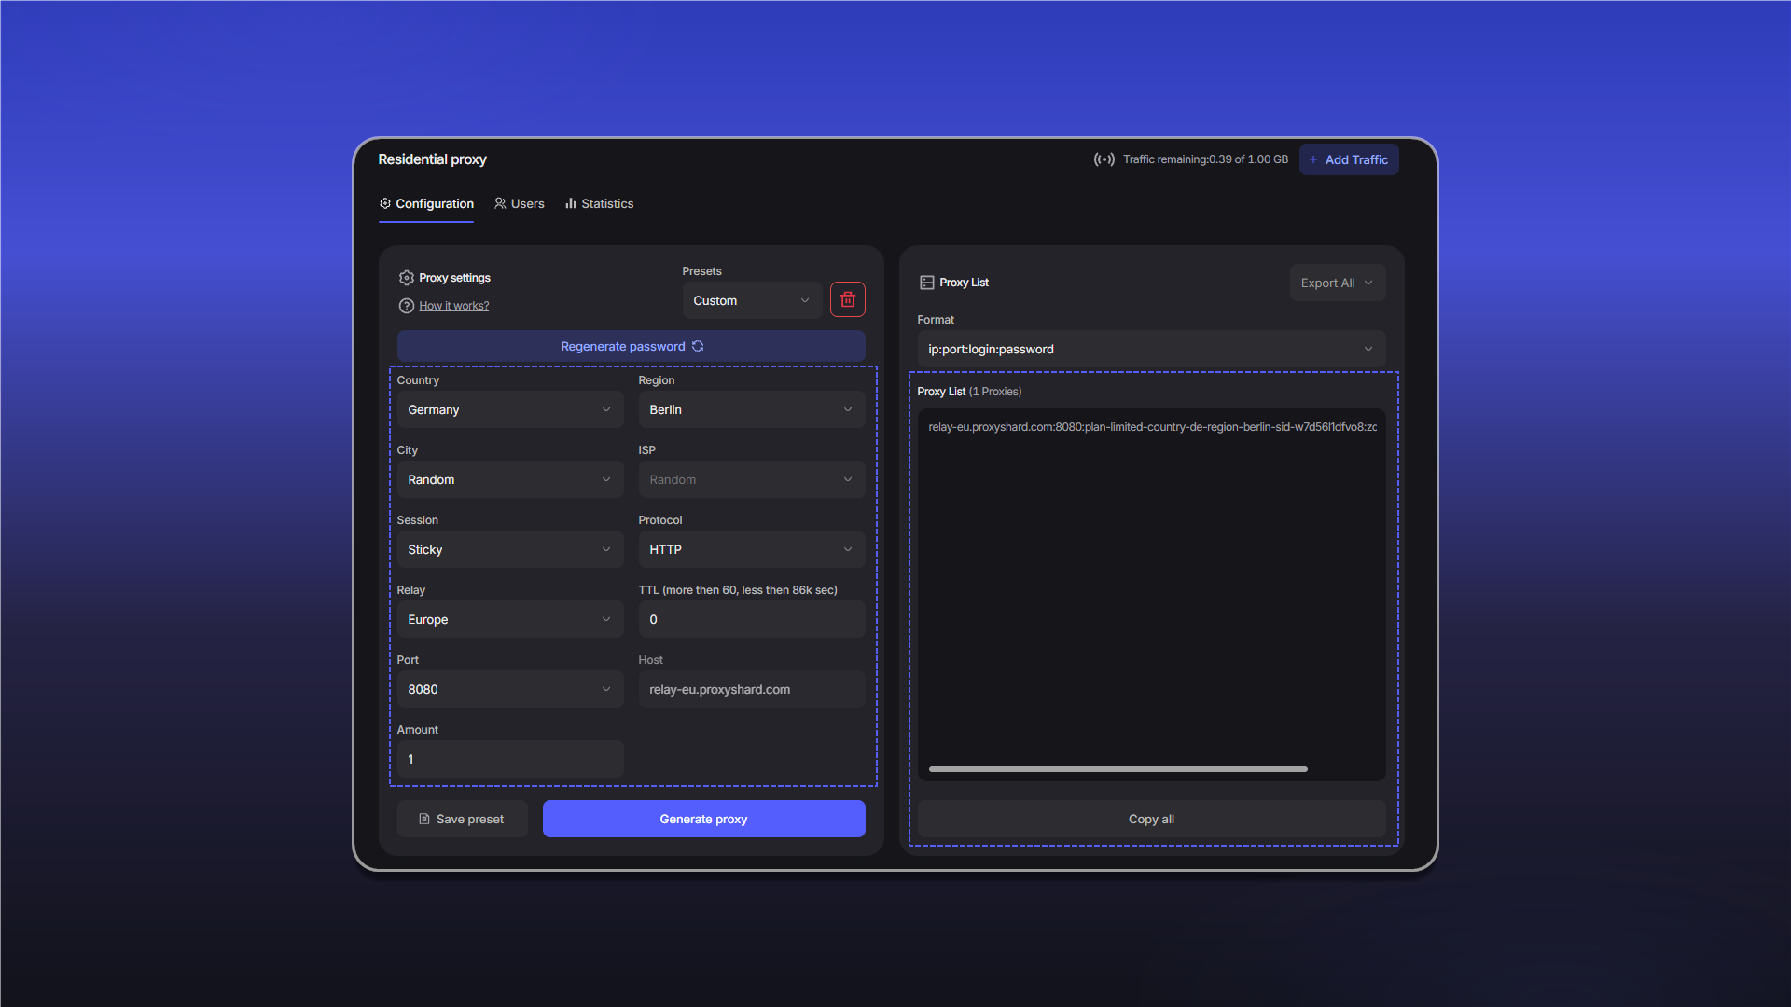1791x1007 pixels.
Task: Open the Protocol dropdown showing HTTP
Action: click(752, 549)
